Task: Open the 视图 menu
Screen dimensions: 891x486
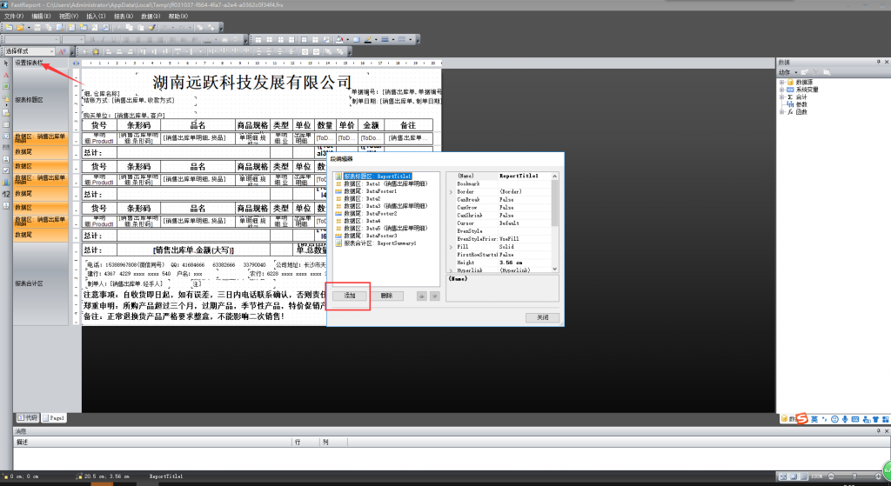Action: pos(68,17)
